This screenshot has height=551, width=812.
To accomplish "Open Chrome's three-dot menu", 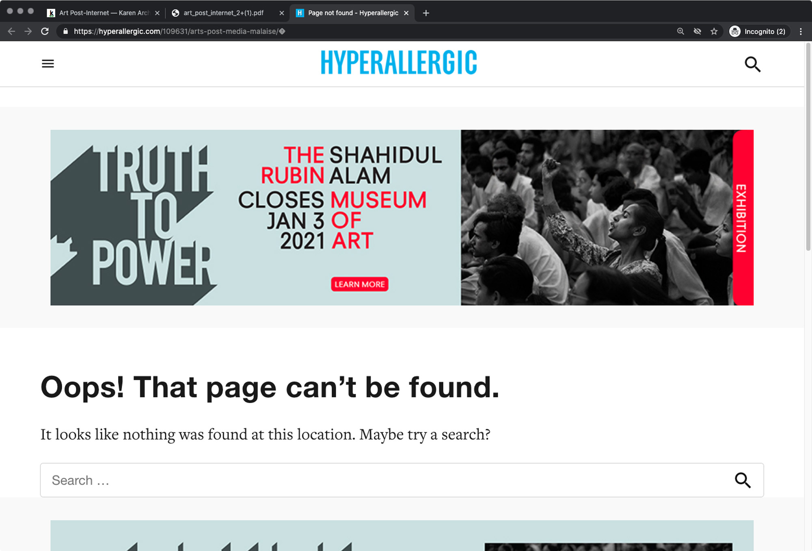I will point(801,31).
